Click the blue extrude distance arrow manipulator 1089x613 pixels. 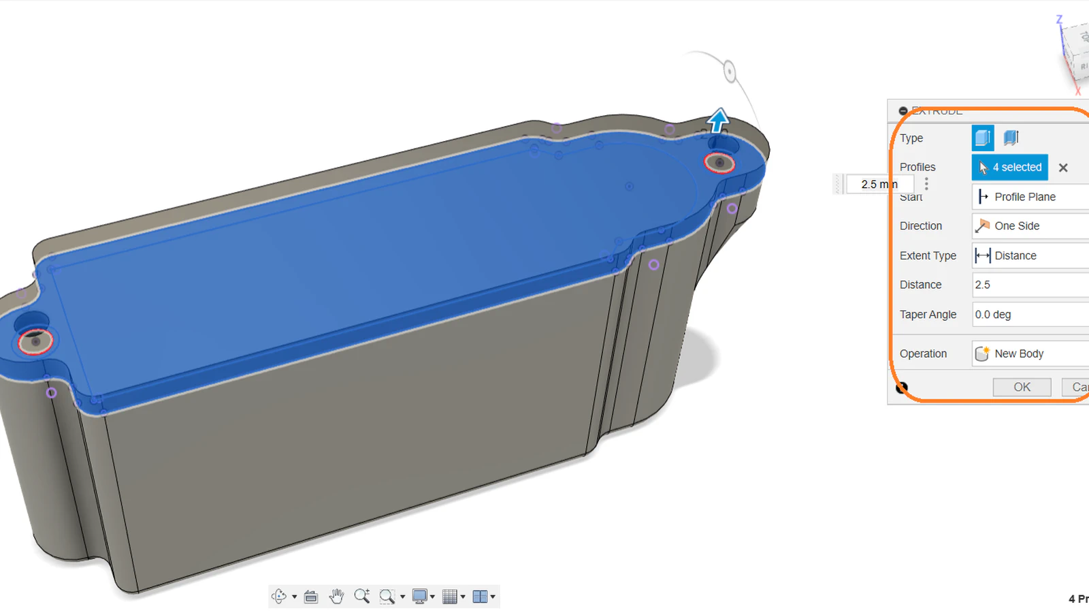tap(718, 120)
